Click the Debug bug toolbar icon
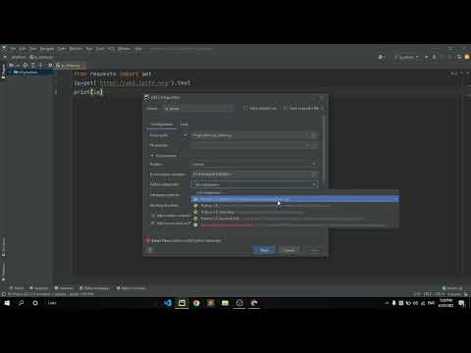The image size is (471, 353). [x=435, y=57]
